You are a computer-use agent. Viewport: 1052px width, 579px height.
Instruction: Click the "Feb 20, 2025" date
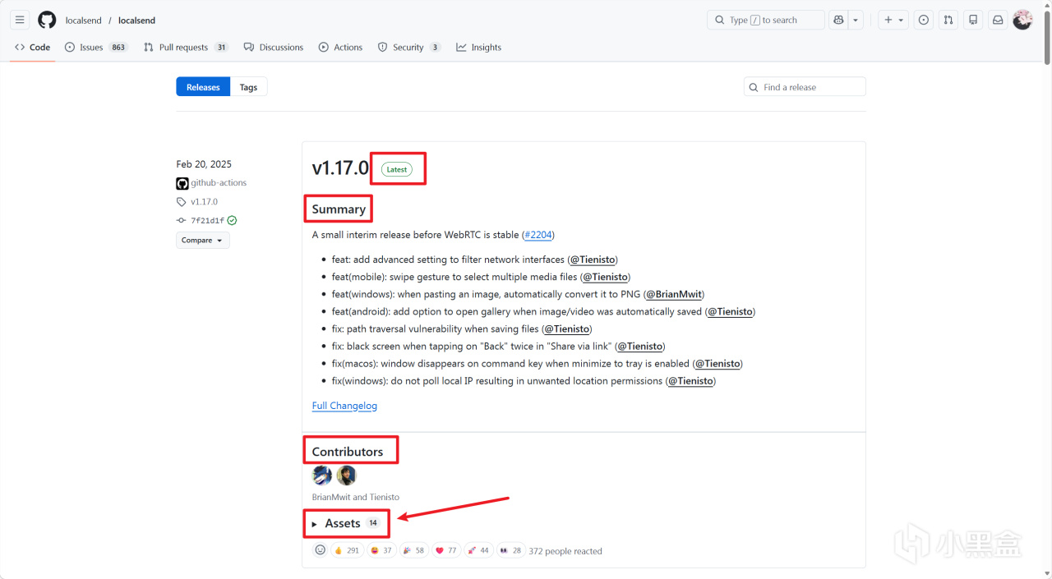(204, 164)
